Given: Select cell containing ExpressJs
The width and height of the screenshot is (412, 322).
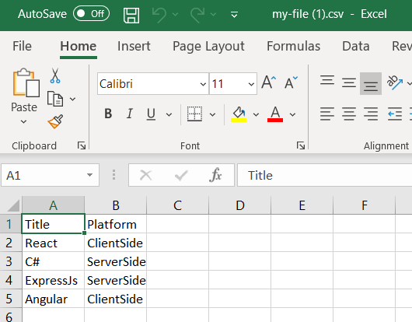Looking at the screenshot, I should (54, 280).
